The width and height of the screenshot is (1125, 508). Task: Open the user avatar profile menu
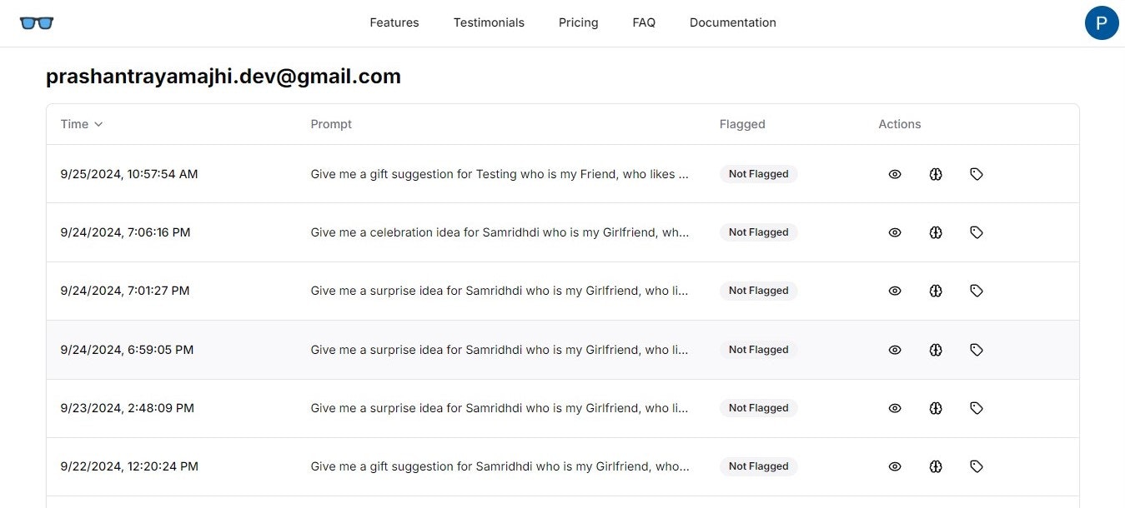coord(1101,22)
